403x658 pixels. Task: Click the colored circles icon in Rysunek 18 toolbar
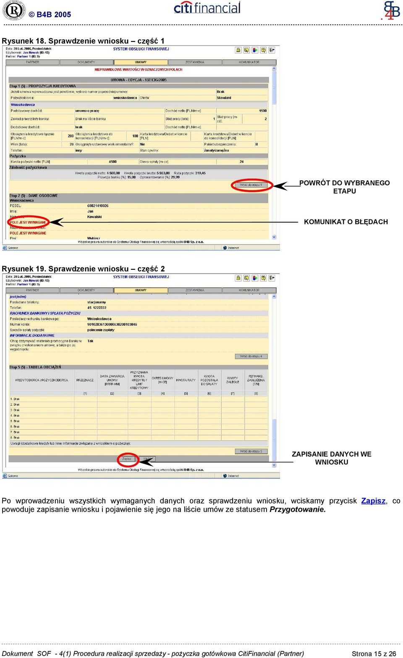tap(255, 50)
